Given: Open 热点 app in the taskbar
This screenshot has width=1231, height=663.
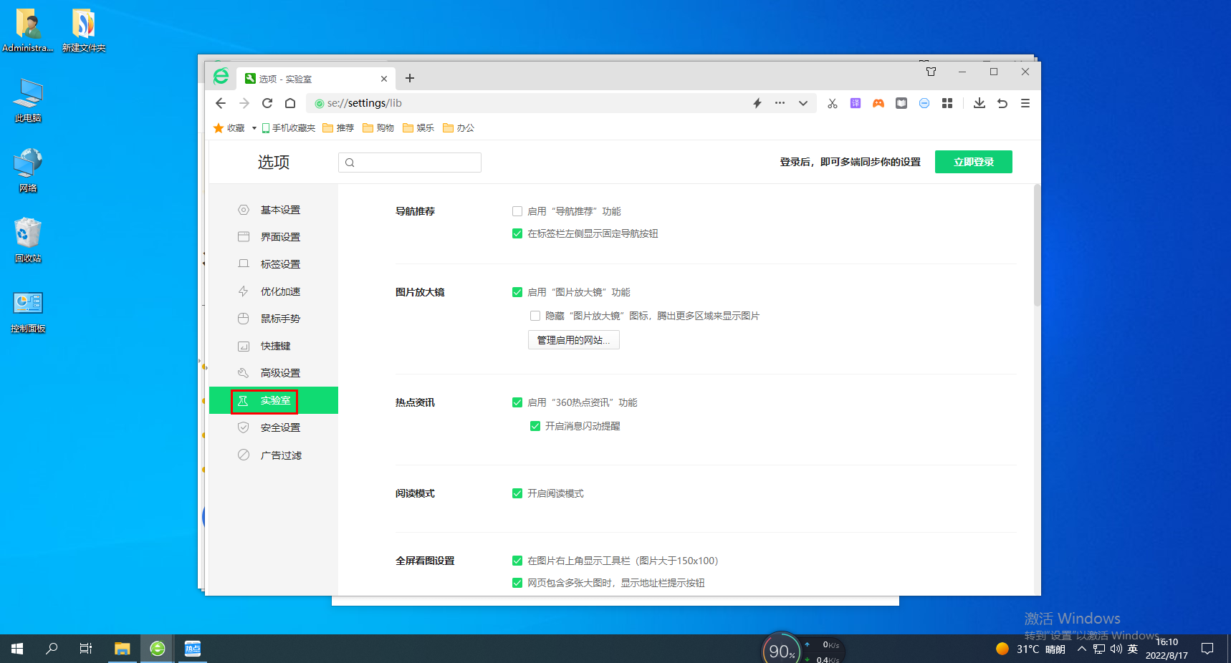Looking at the screenshot, I should pyautogui.click(x=193, y=649).
